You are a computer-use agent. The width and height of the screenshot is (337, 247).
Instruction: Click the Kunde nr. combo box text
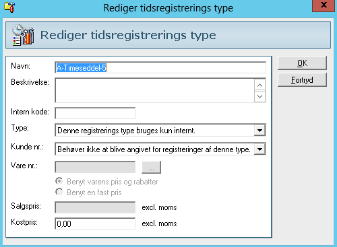(154, 149)
